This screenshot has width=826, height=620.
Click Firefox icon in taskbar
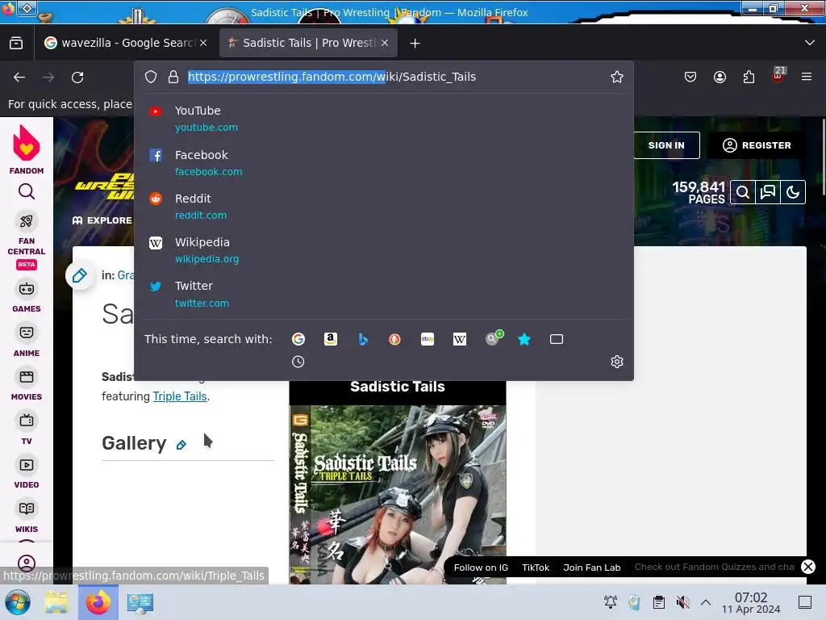point(98,602)
